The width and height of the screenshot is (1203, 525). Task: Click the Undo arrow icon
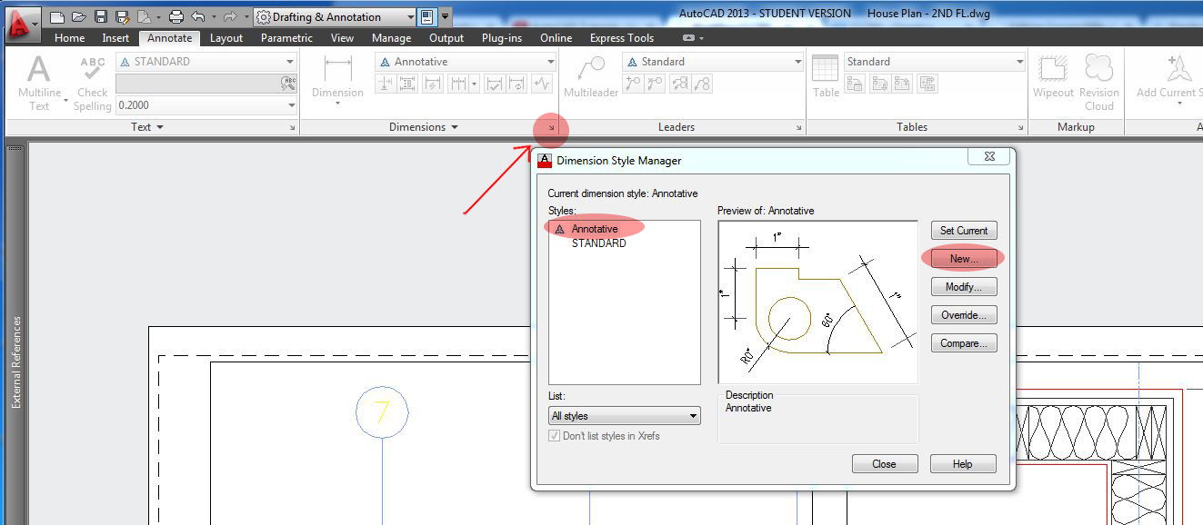coord(198,16)
